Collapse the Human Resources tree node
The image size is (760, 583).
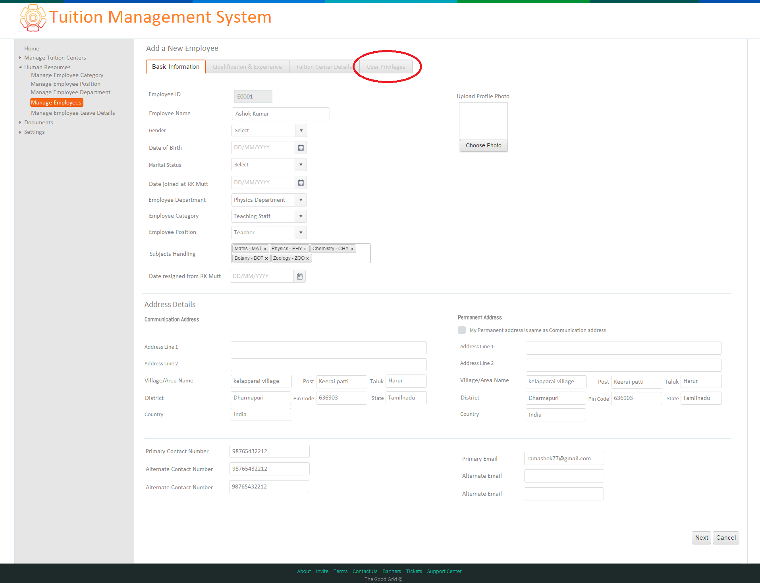20,67
